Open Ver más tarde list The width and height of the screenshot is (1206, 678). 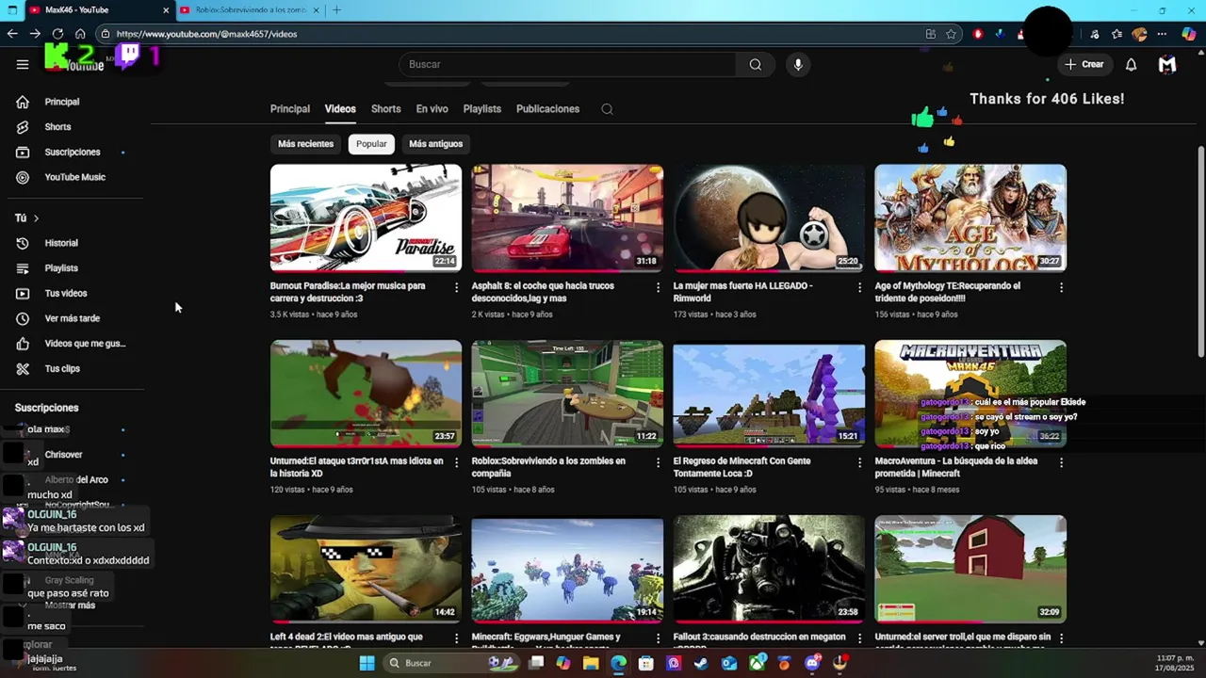(x=73, y=318)
